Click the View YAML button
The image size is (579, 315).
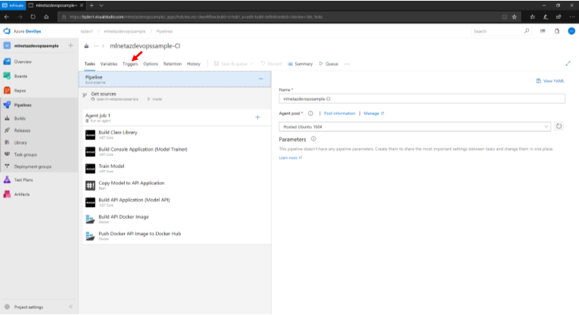pos(549,80)
